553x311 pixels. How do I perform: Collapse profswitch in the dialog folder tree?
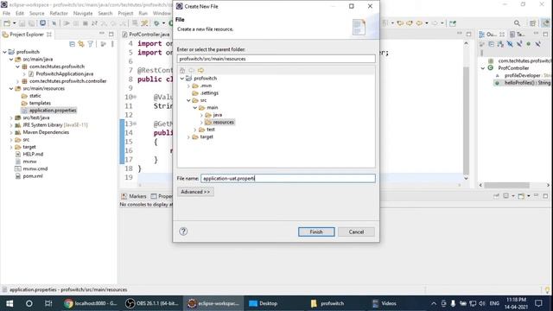pos(182,79)
